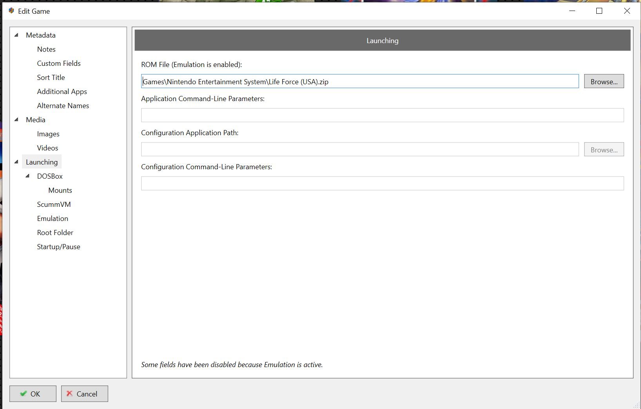
Task: Collapse the DOSBox tree node
Action: pyautogui.click(x=27, y=176)
